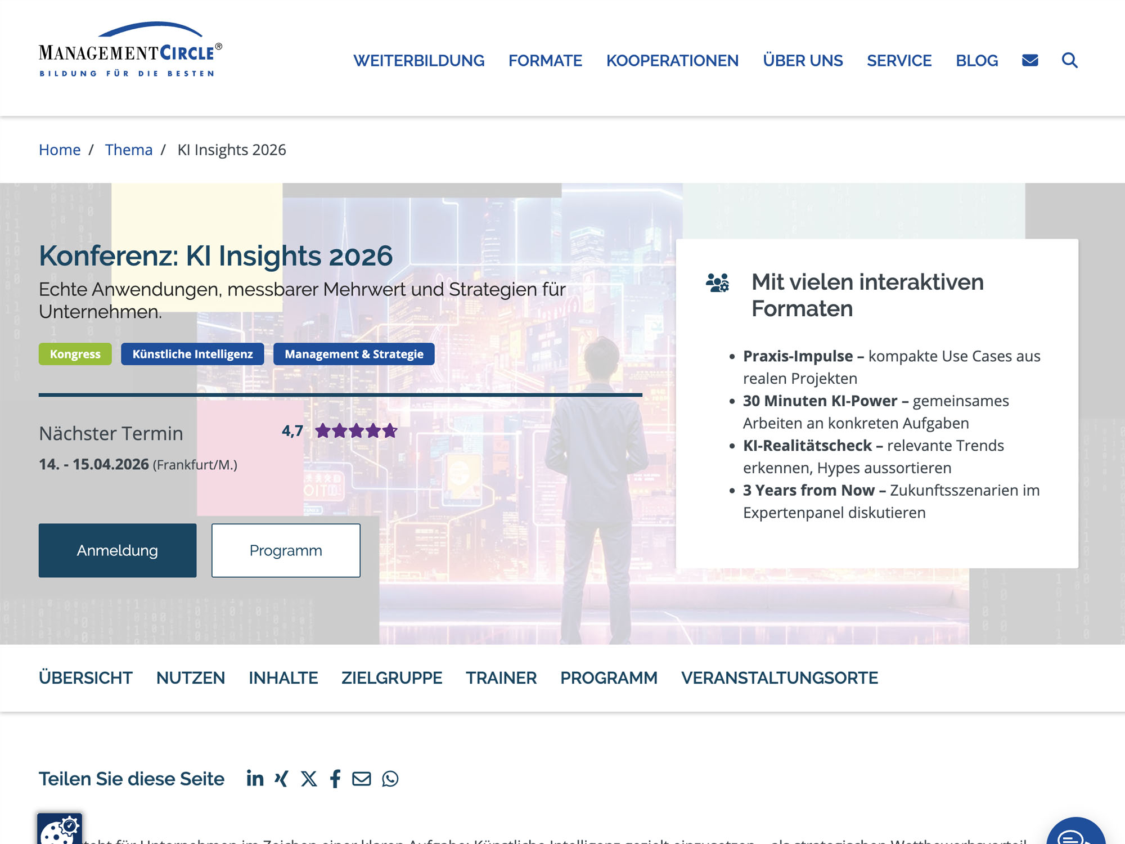The image size is (1125, 844).
Task: Open the WEITERBILDUNG dropdown menu
Action: tap(418, 60)
